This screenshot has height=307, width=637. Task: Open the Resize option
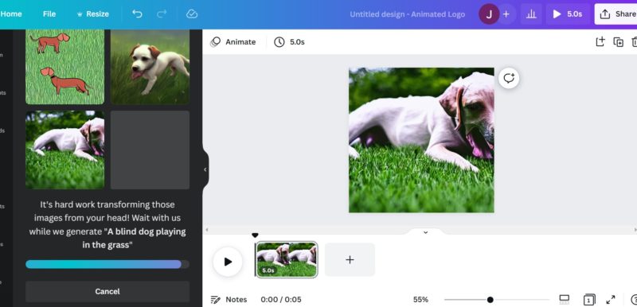pyautogui.click(x=92, y=14)
